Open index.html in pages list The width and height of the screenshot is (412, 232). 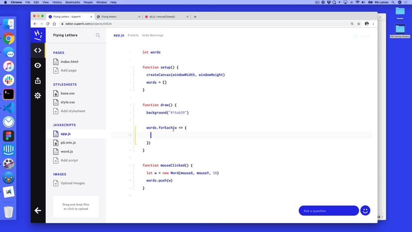tap(69, 62)
